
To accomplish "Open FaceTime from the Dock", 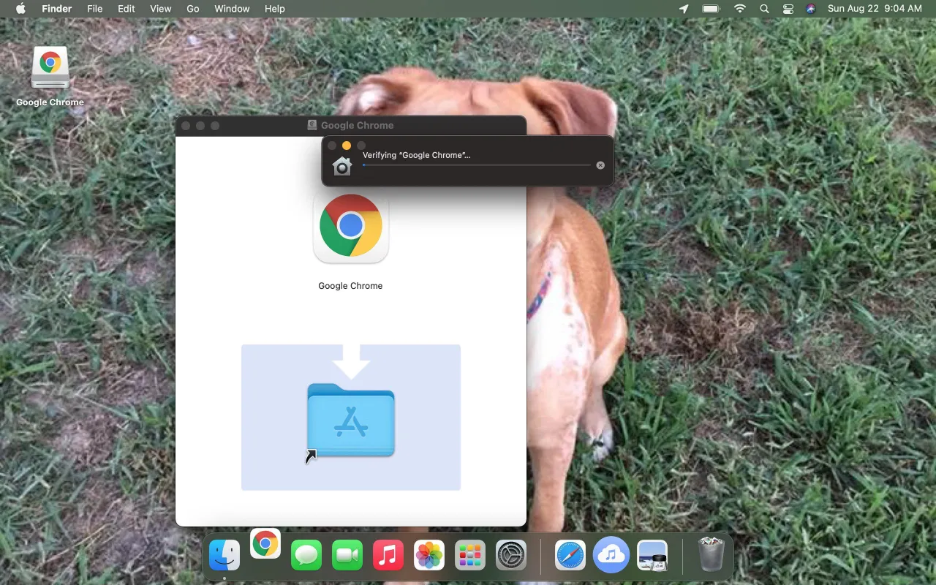I will pos(347,554).
